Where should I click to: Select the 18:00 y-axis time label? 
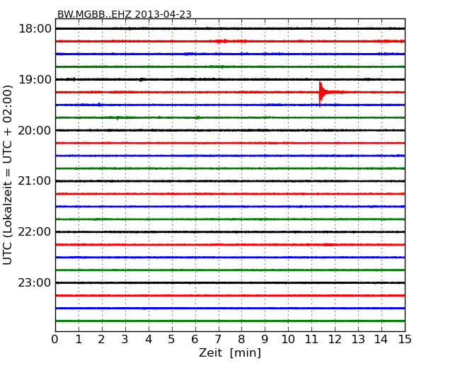(x=35, y=29)
